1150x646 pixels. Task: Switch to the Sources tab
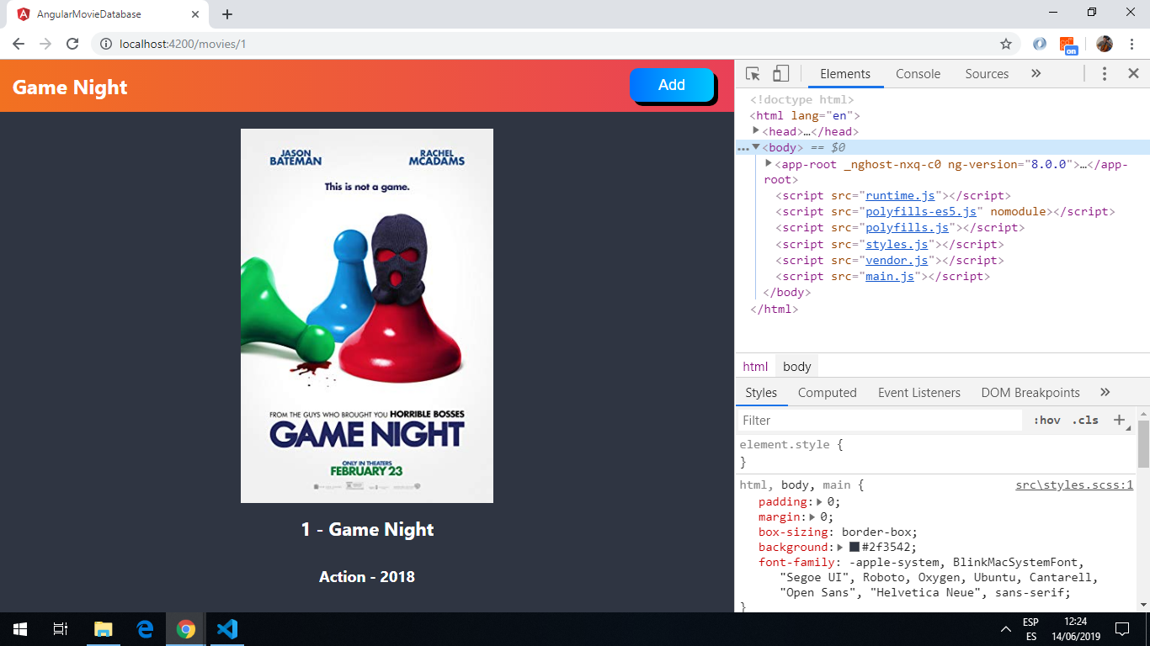pos(987,74)
